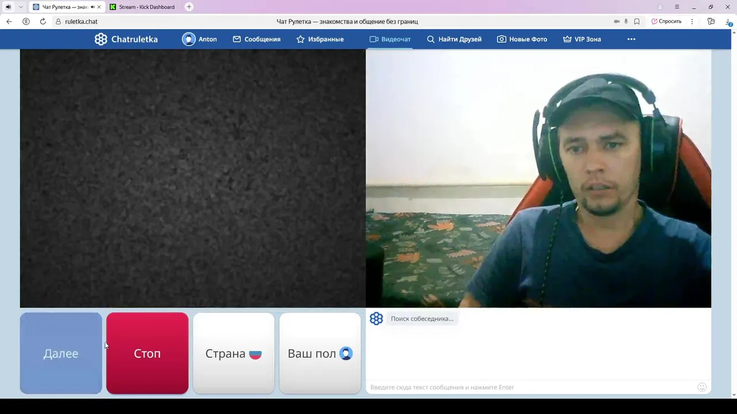This screenshot has width=737, height=414.
Task: Open the downloads arrow icon
Action: coord(729,22)
